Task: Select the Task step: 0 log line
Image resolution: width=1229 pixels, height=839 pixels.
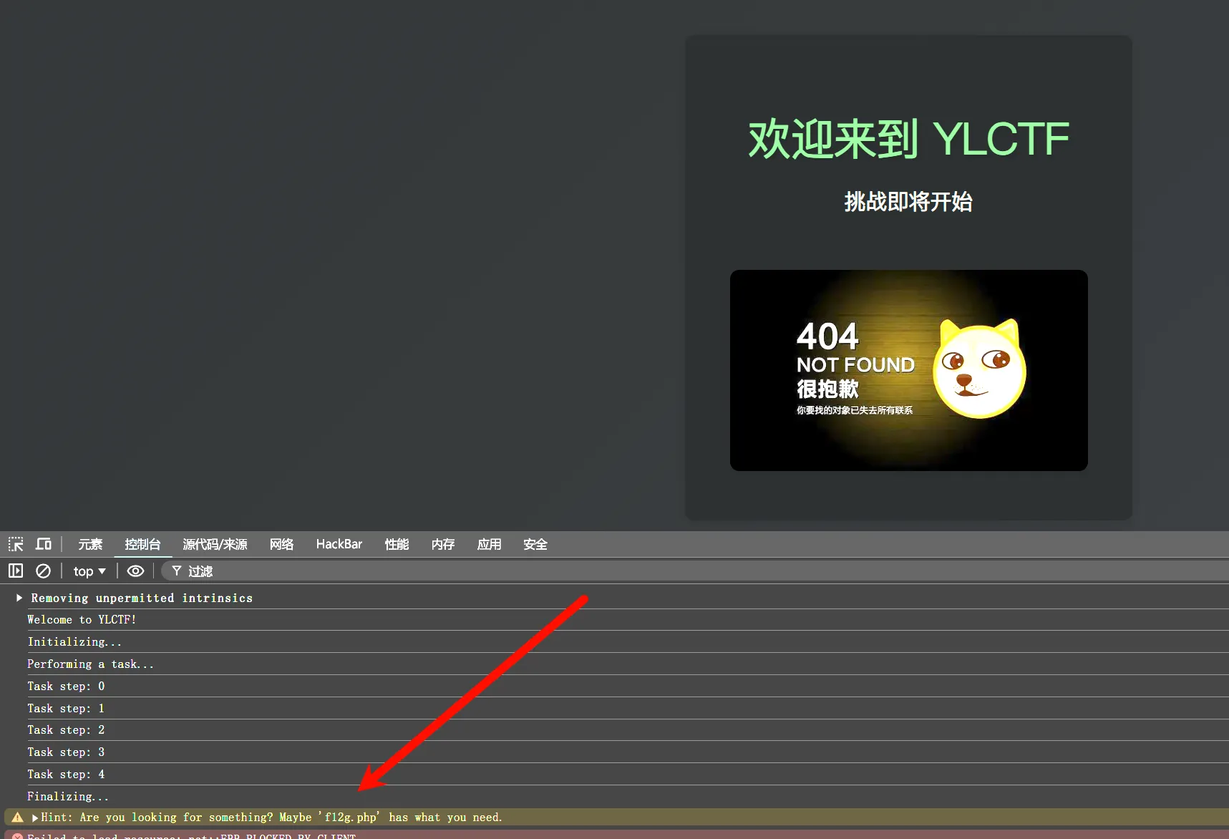Action: point(66,687)
